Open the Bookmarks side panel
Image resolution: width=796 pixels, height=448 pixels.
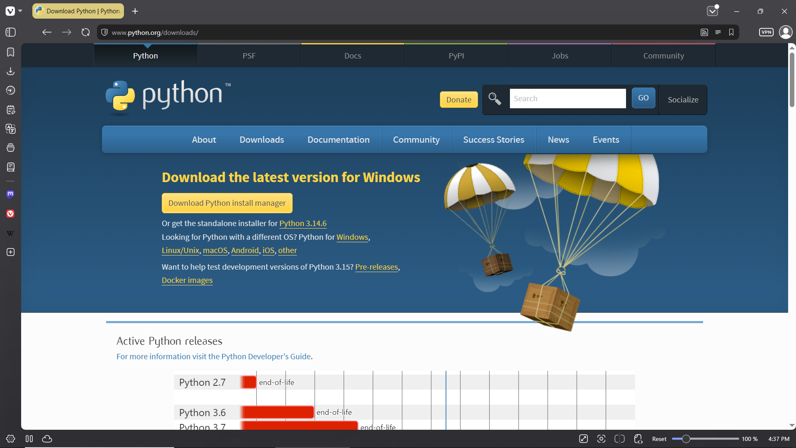[11, 52]
